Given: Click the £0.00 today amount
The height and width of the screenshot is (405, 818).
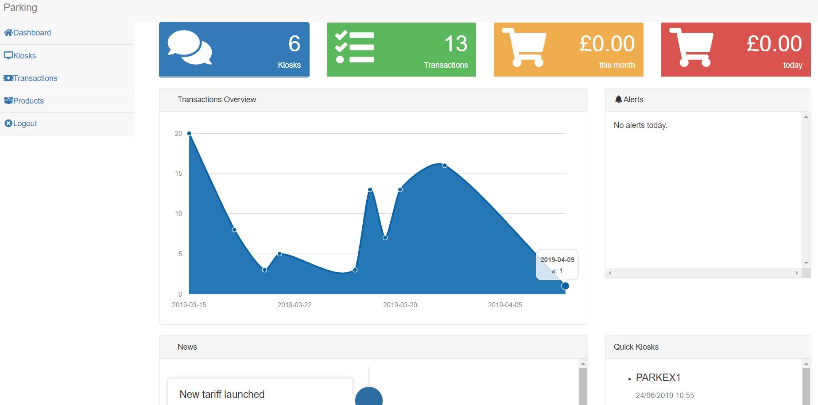Looking at the screenshot, I should (775, 44).
